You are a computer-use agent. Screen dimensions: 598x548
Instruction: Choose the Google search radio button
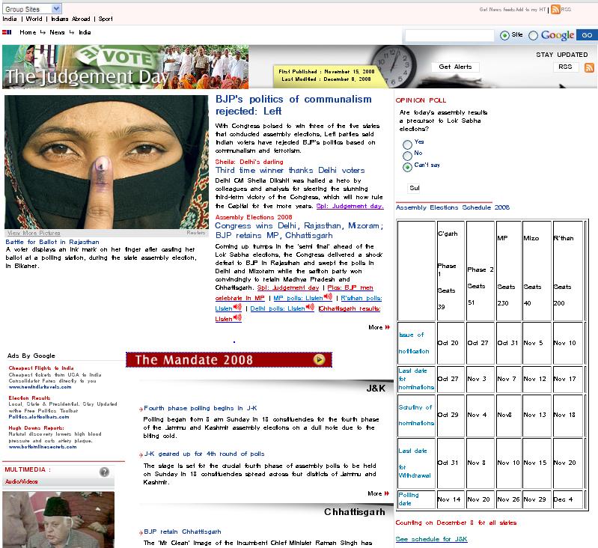click(534, 35)
